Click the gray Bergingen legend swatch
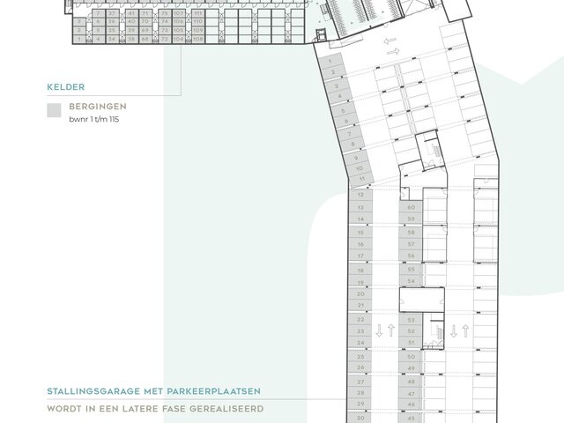The image size is (564, 423). [55, 110]
